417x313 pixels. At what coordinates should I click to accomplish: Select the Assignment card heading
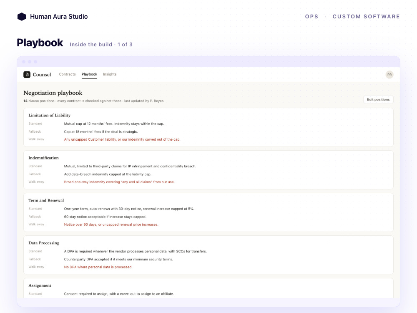tap(40, 285)
